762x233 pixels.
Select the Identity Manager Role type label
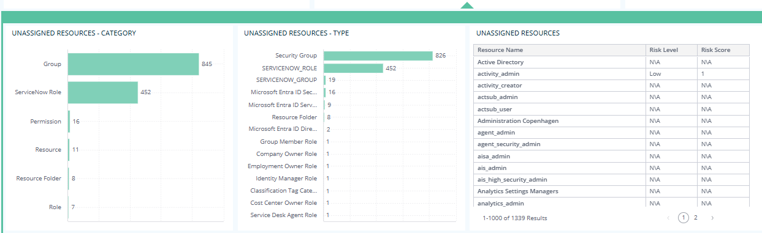click(286, 179)
